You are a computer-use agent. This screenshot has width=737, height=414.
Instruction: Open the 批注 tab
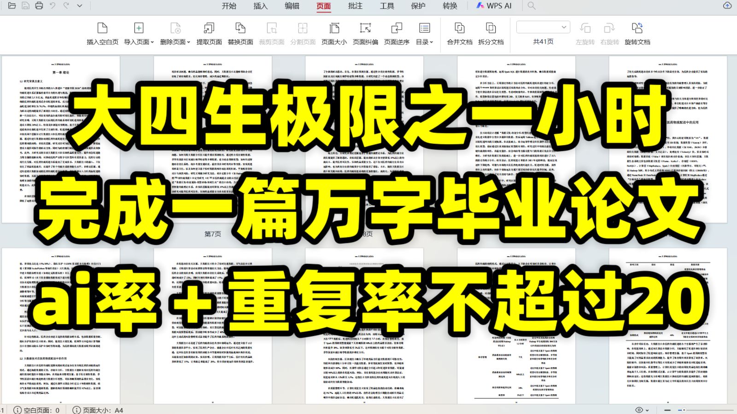click(x=355, y=6)
